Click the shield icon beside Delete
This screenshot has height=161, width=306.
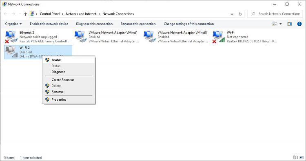[x=47, y=86]
